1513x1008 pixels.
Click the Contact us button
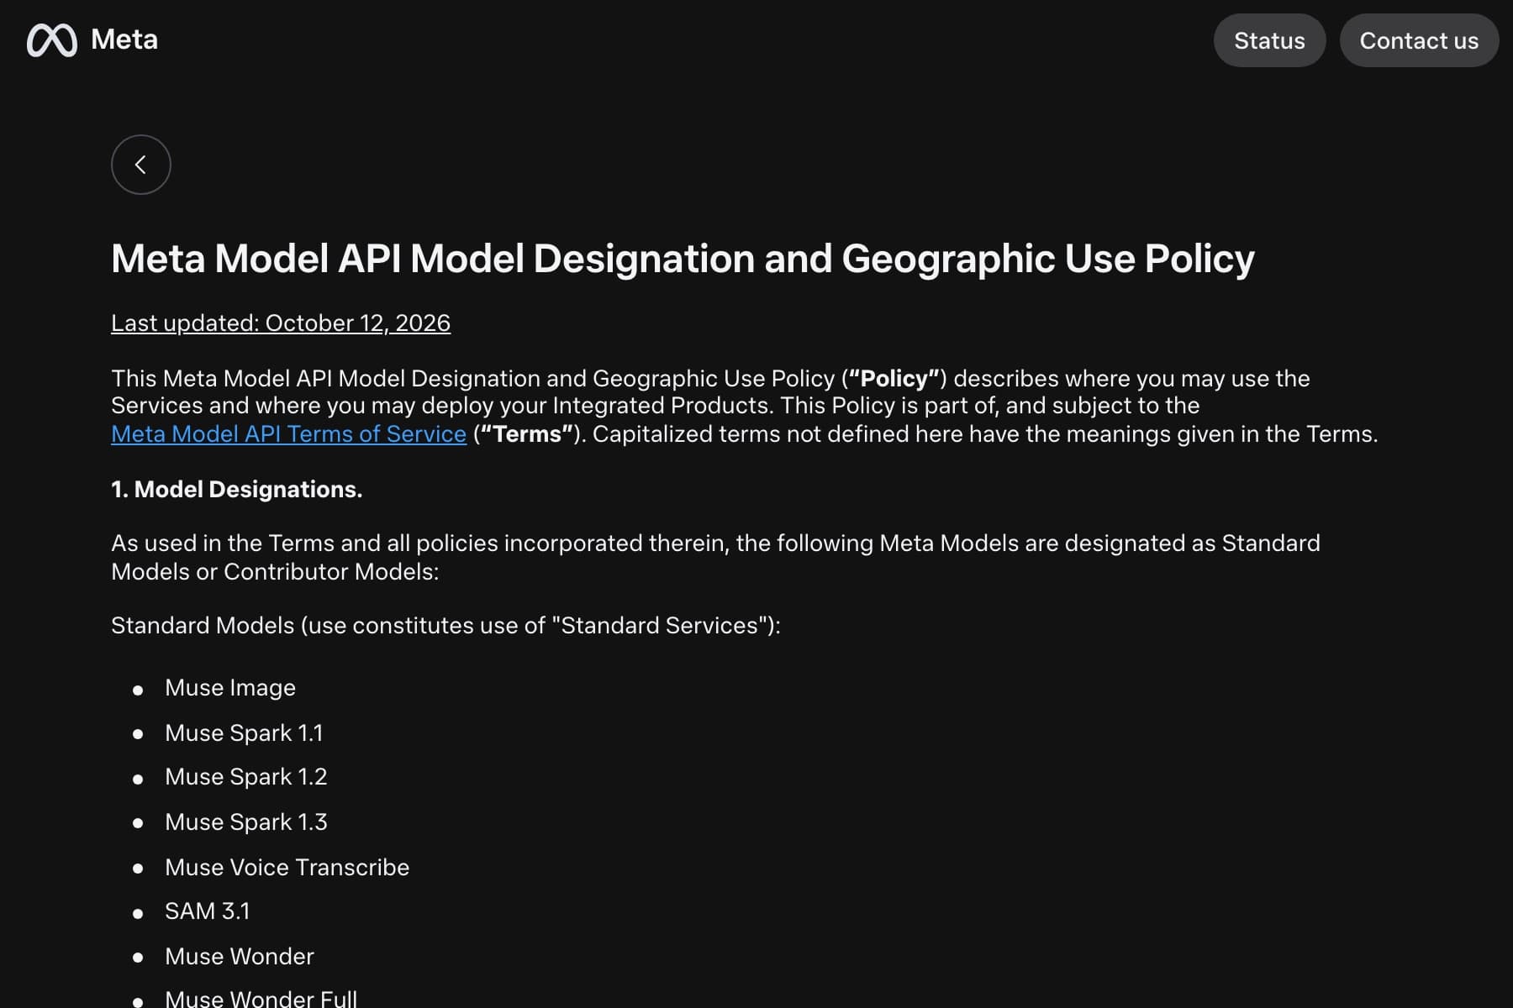(1419, 40)
